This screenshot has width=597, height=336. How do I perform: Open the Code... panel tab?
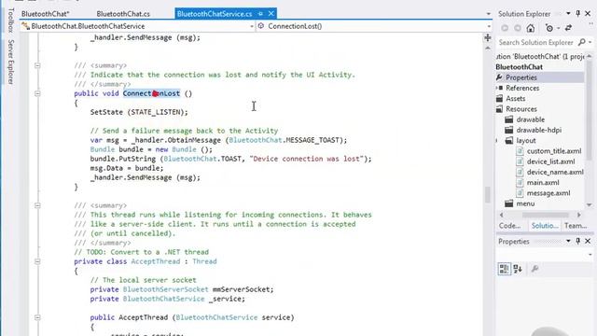(509, 226)
